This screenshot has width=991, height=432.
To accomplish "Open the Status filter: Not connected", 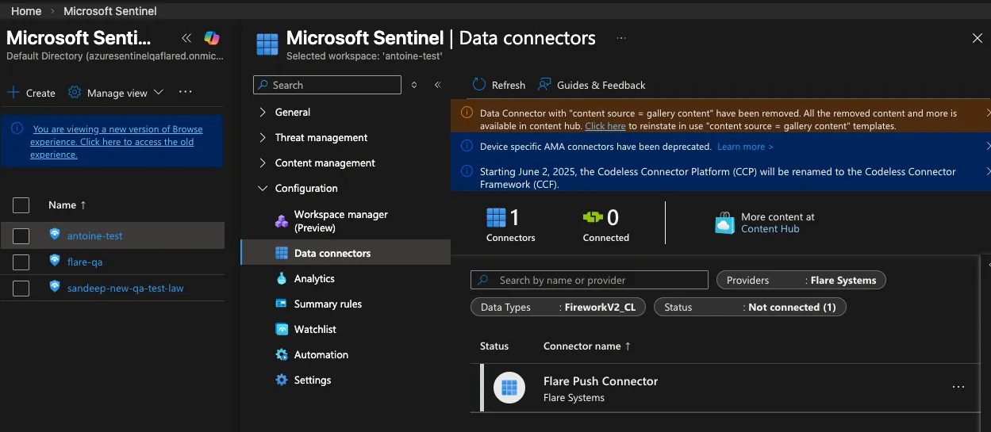I will (x=750, y=307).
